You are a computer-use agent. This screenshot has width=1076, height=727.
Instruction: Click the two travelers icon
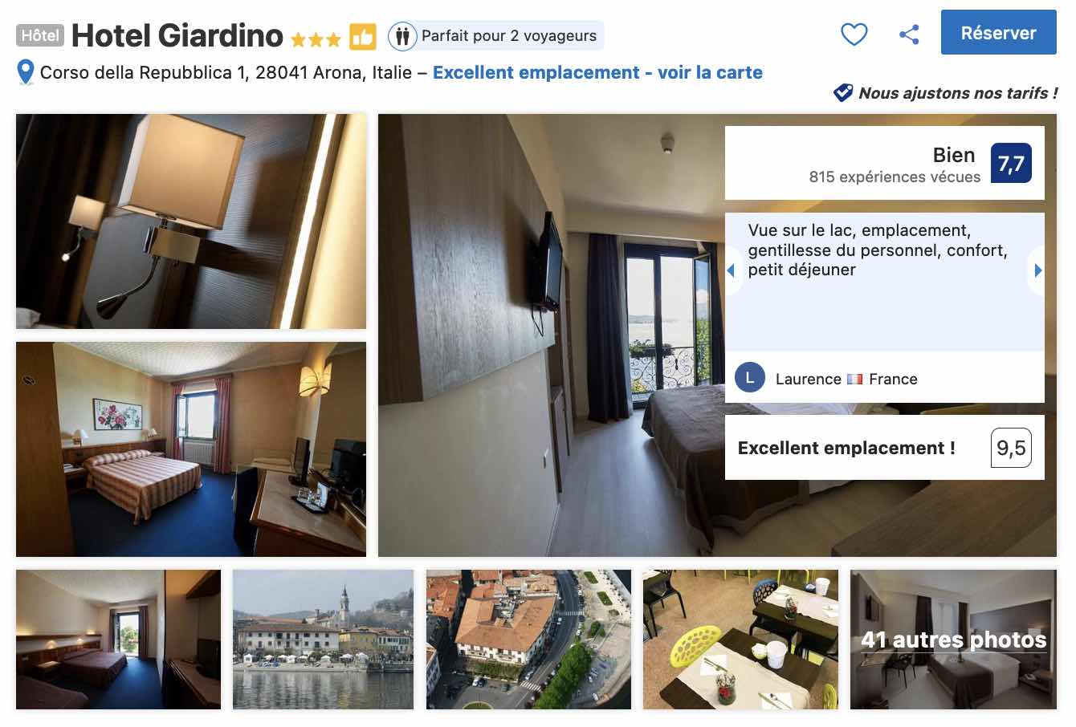click(402, 36)
